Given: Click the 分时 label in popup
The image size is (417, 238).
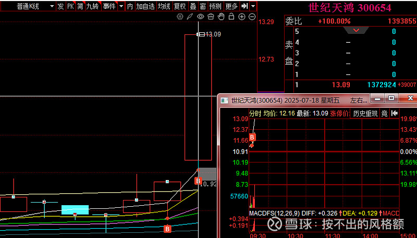Looking at the screenshot, I should pos(255,114).
